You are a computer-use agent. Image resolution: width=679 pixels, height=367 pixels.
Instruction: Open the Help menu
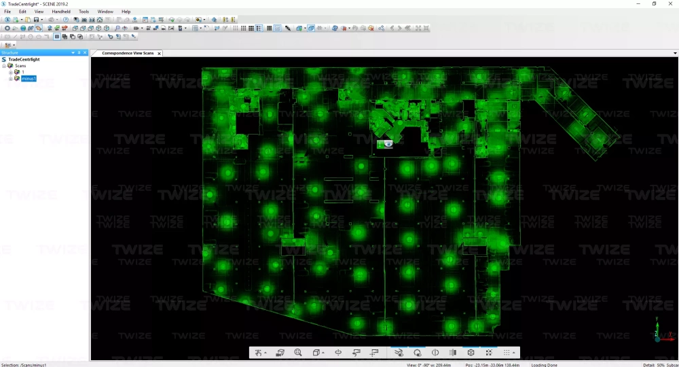(x=126, y=12)
